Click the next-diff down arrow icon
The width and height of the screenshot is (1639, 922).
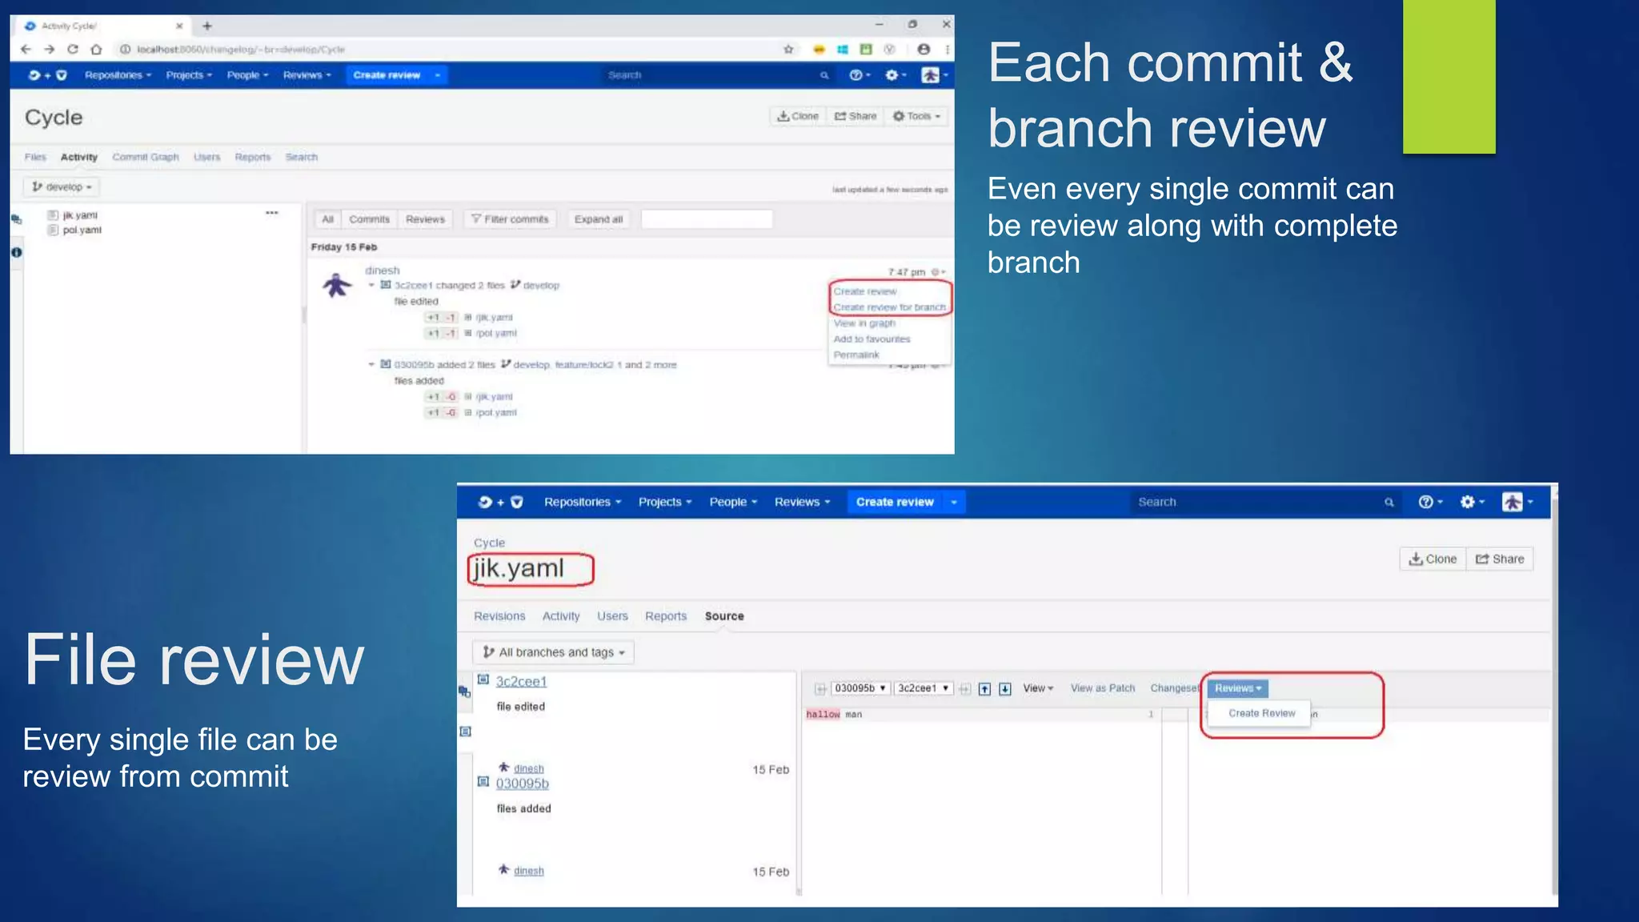pos(1005,688)
